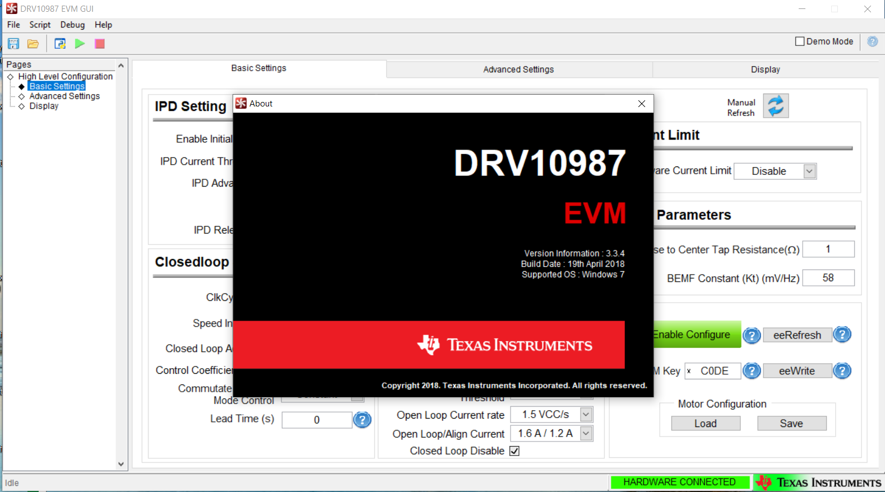885x492 pixels.
Task: Click the Manual Refresh arrows icon
Action: 776,106
